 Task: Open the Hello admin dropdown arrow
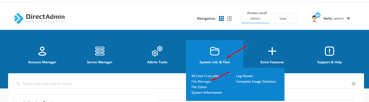tap(348, 19)
